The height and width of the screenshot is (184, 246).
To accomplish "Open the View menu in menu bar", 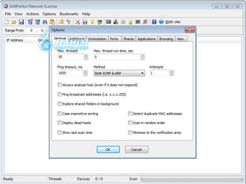I will click(18, 14).
